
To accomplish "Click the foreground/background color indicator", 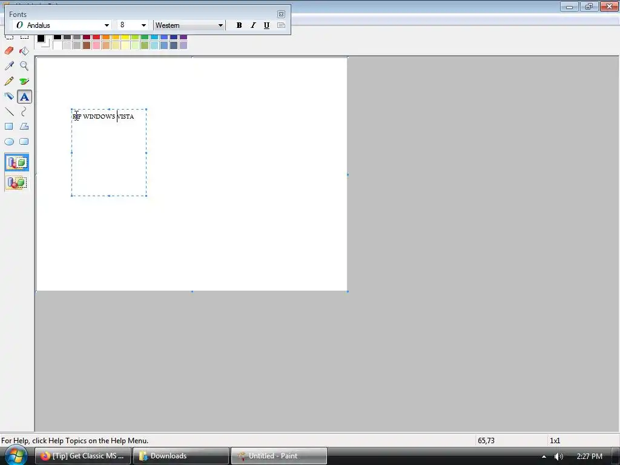I will (43, 41).
